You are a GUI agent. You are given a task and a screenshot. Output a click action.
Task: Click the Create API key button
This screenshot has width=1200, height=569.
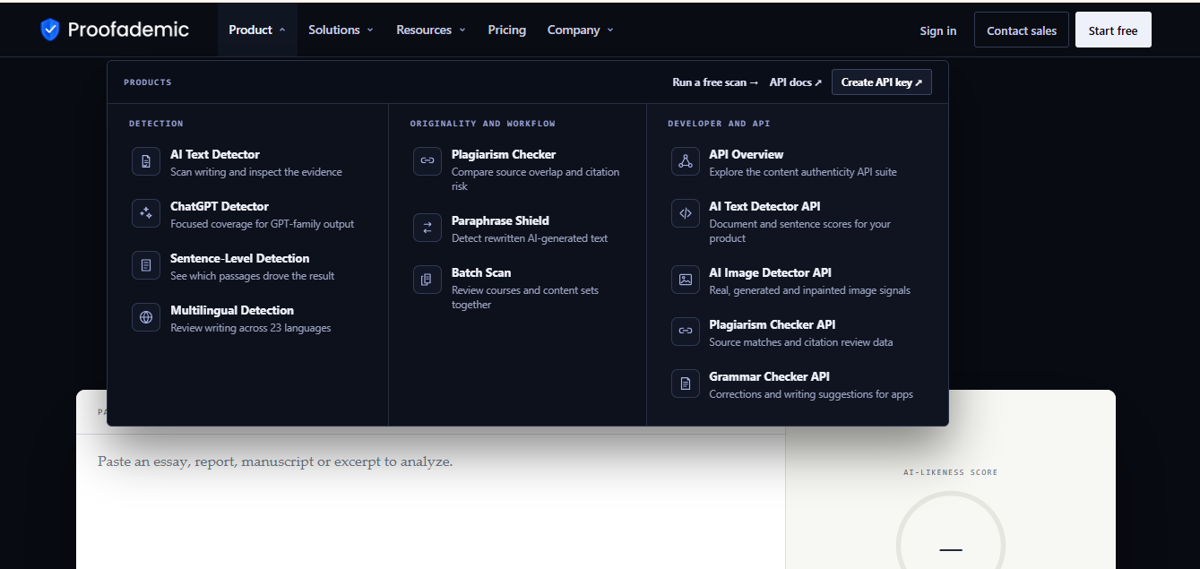click(882, 82)
